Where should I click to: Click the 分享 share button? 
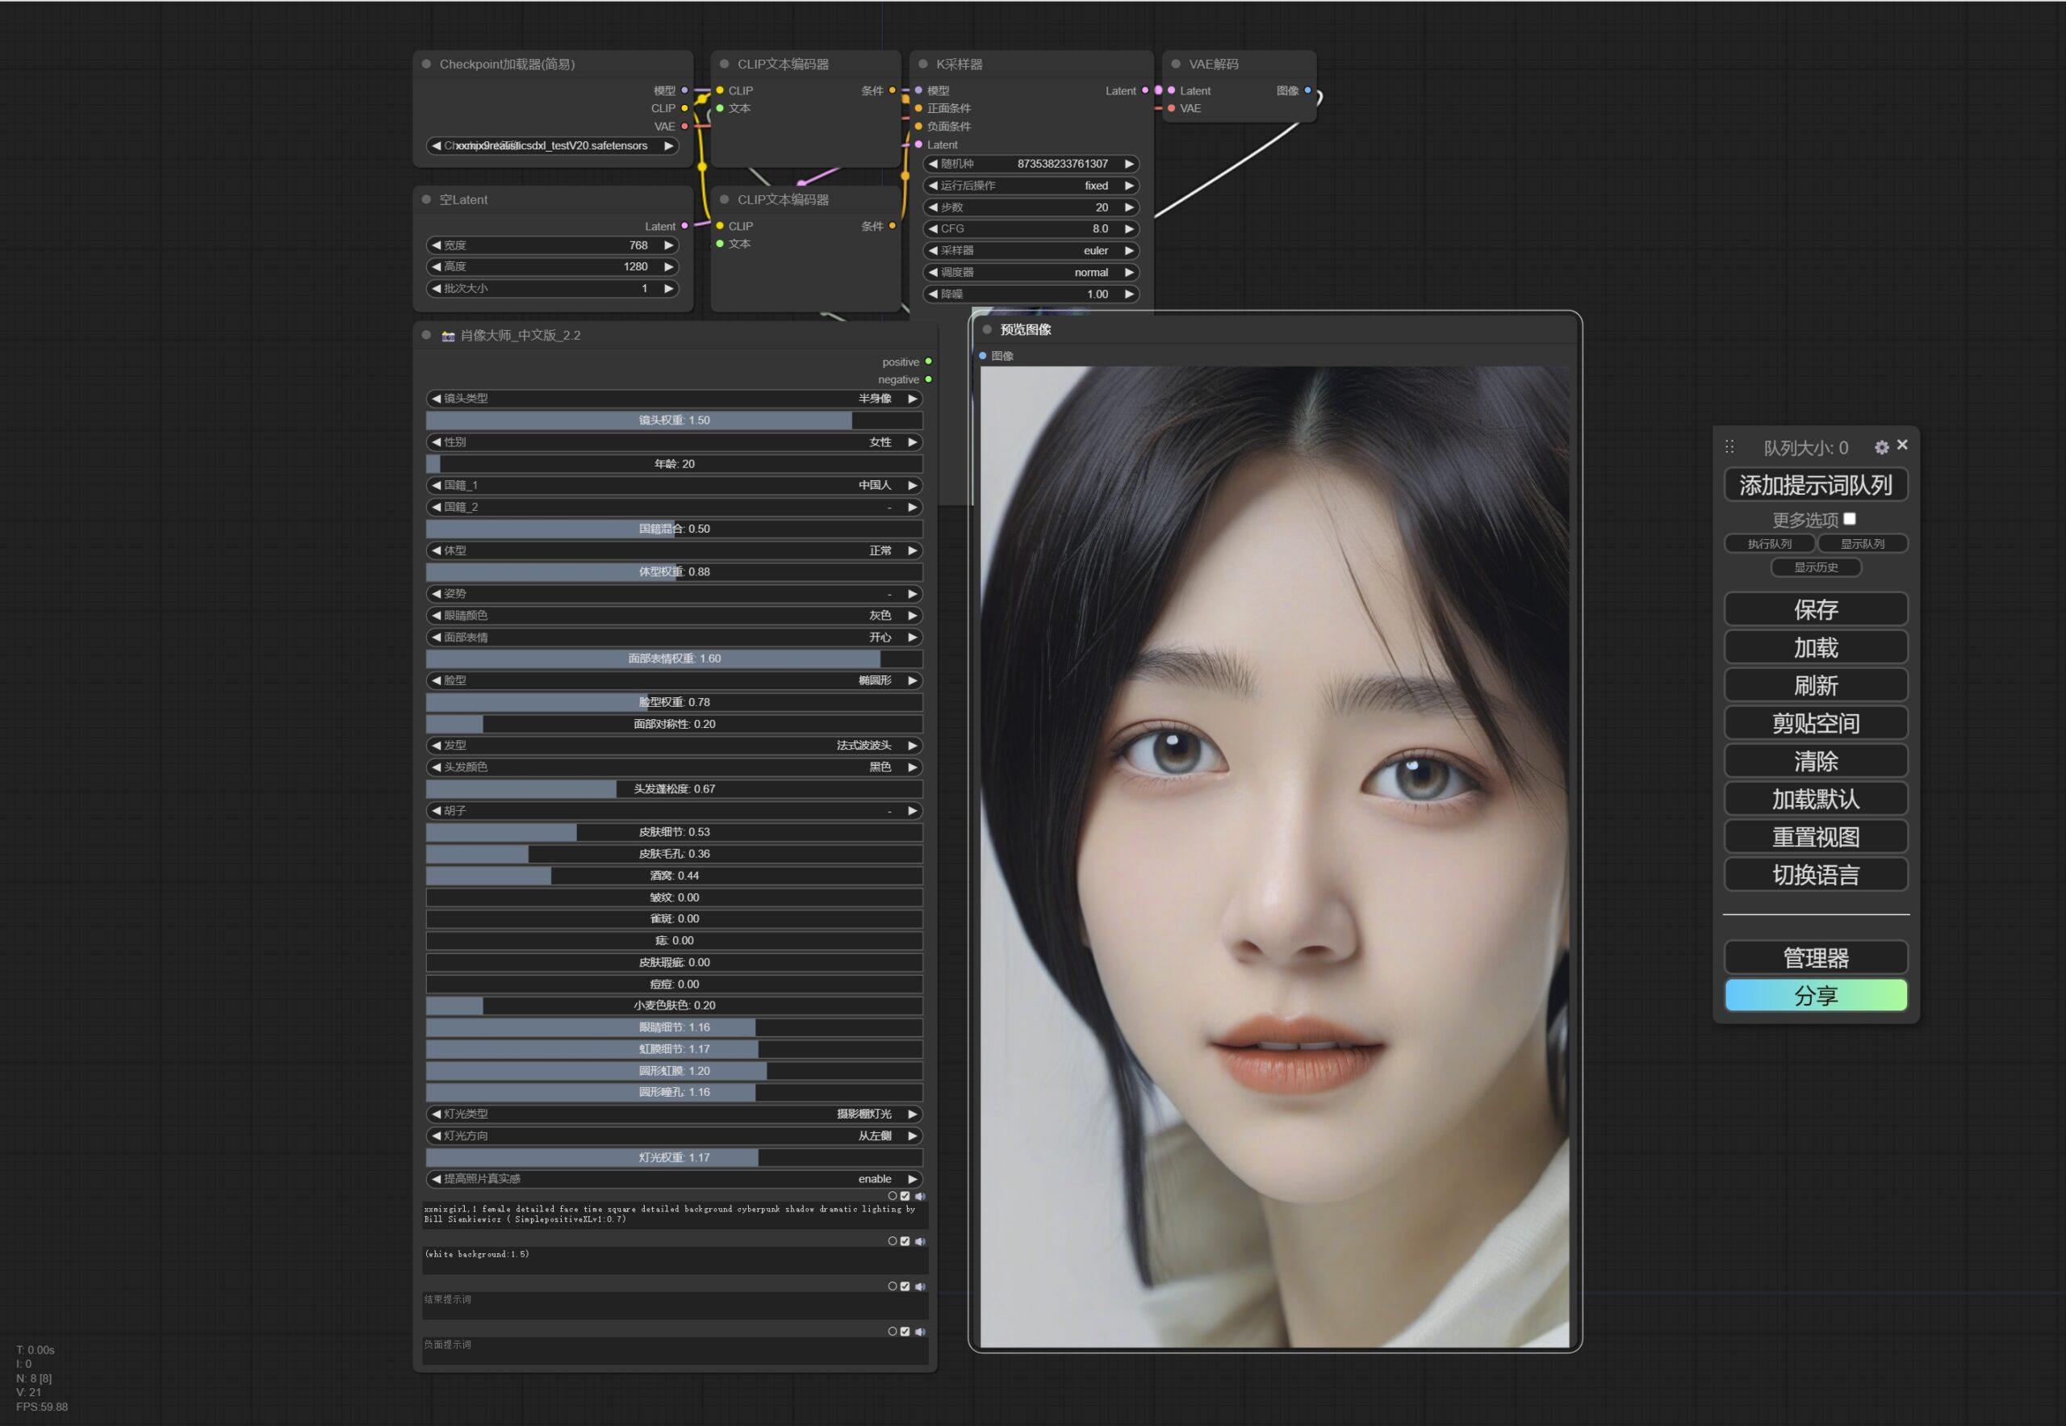[x=1816, y=995]
